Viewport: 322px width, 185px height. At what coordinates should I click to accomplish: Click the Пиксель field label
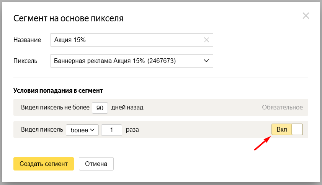25,61
